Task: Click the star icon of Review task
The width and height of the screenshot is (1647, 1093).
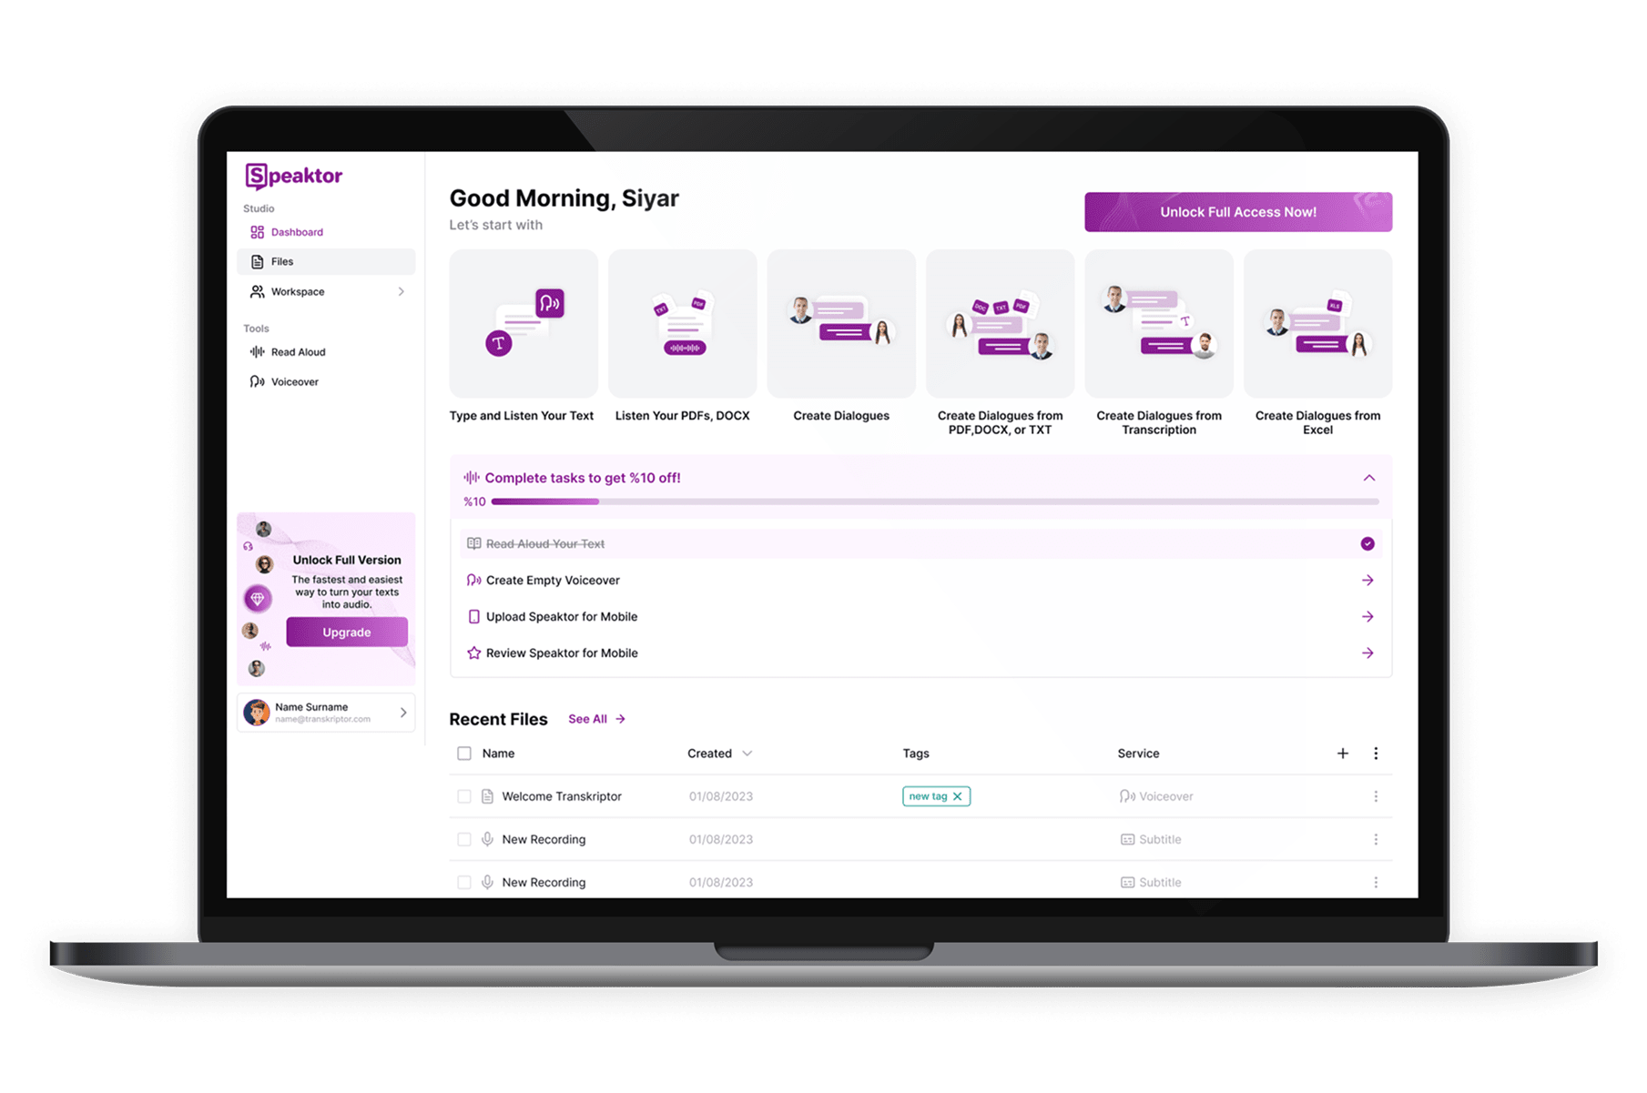Action: 473,653
